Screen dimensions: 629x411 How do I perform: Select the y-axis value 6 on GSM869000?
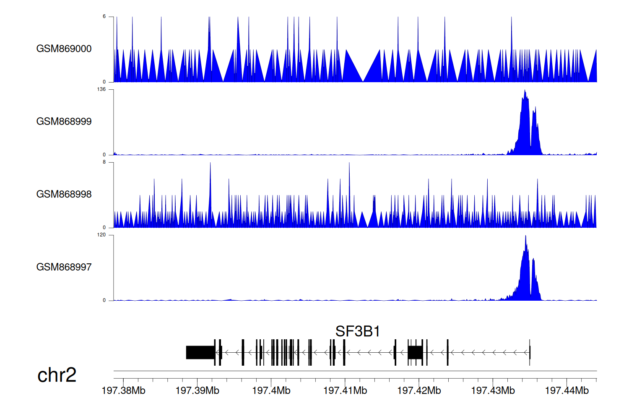pyautogui.click(x=104, y=17)
